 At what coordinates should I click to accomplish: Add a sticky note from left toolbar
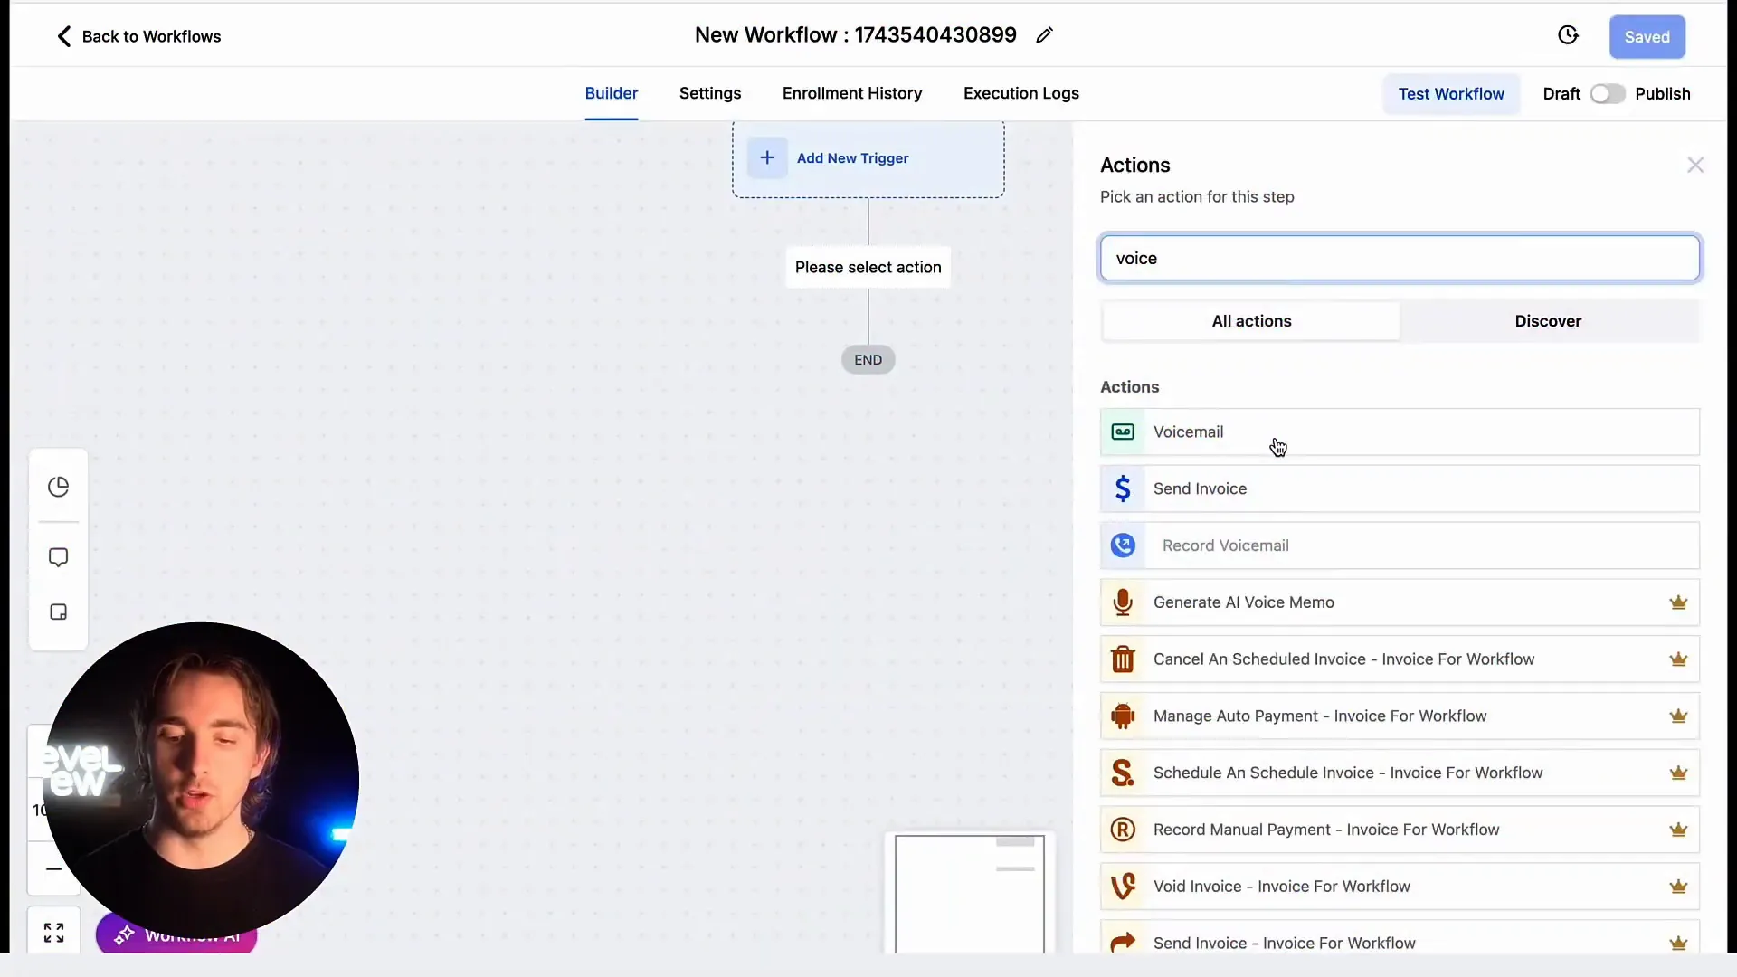click(x=59, y=612)
